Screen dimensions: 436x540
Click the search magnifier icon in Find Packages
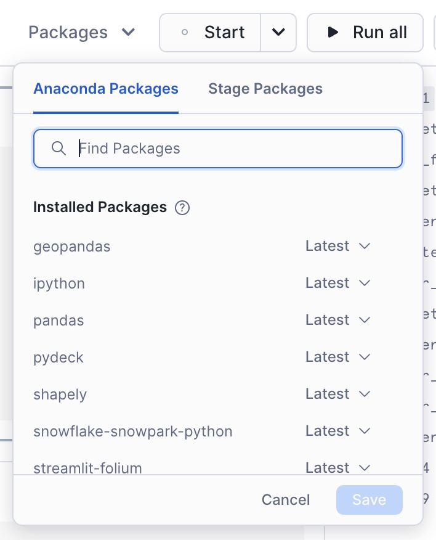[59, 149]
